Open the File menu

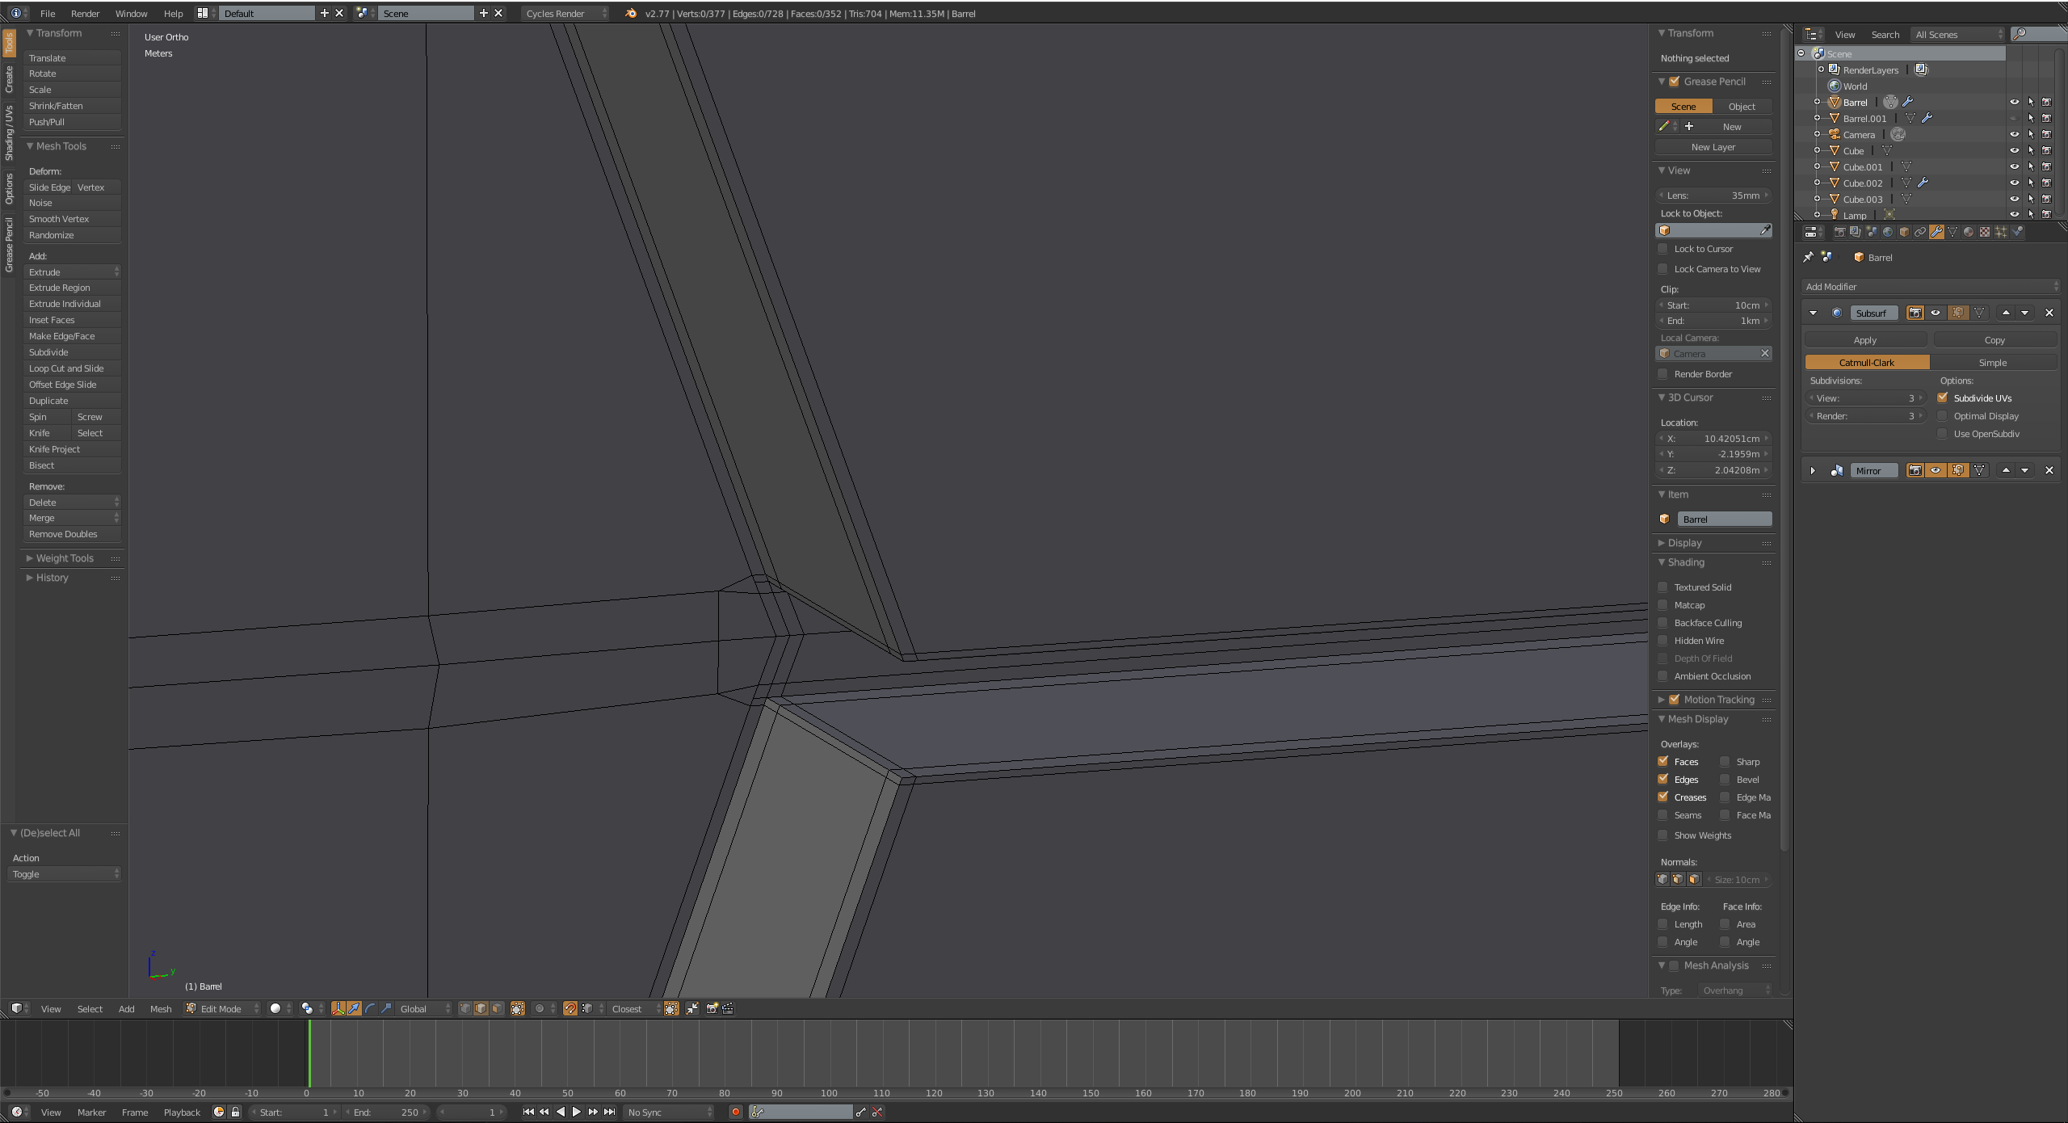coord(48,13)
